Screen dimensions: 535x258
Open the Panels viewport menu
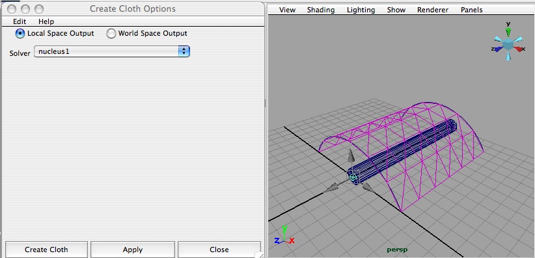pos(471,10)
